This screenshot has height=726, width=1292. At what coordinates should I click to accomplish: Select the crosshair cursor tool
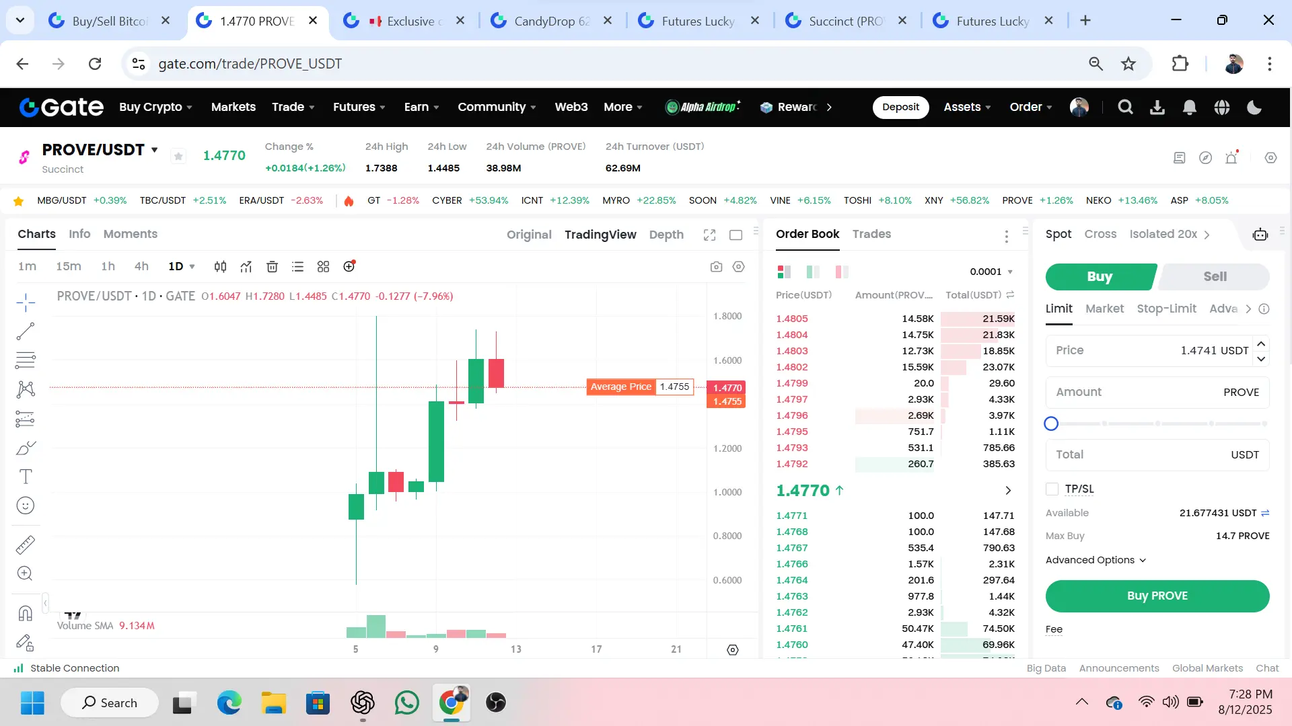click(x=26, y=302)
